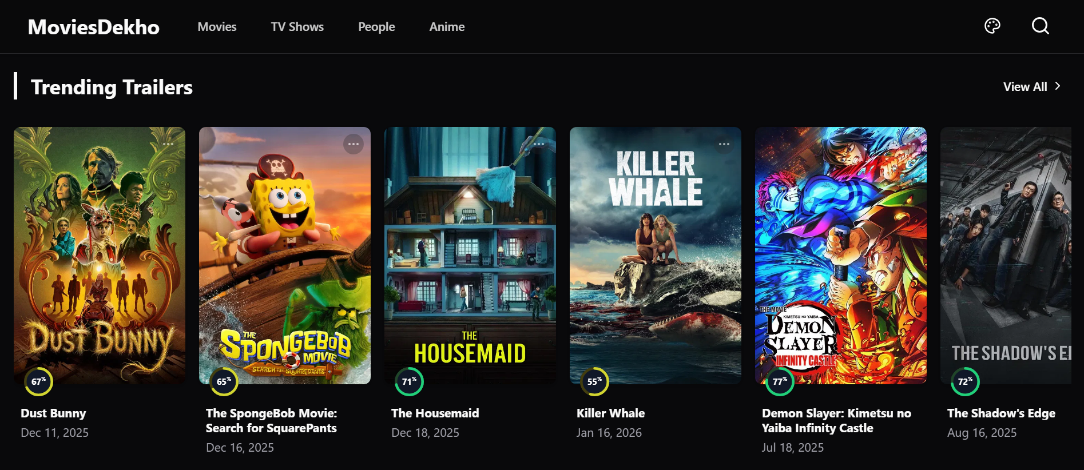This screenshot has width=1084, height=470.
Task: Click the 77% rating badge on Demon Slayer
Action: coord(780,382)
